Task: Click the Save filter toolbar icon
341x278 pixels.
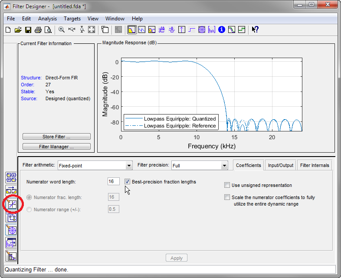Action: coord(28,30)
